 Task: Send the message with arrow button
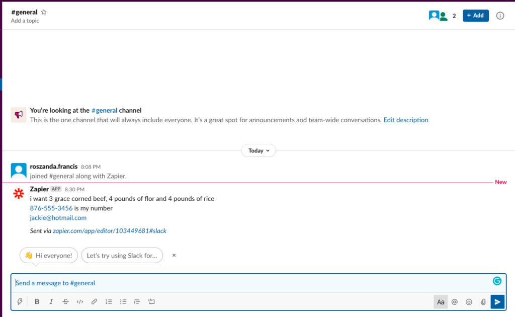497,302
